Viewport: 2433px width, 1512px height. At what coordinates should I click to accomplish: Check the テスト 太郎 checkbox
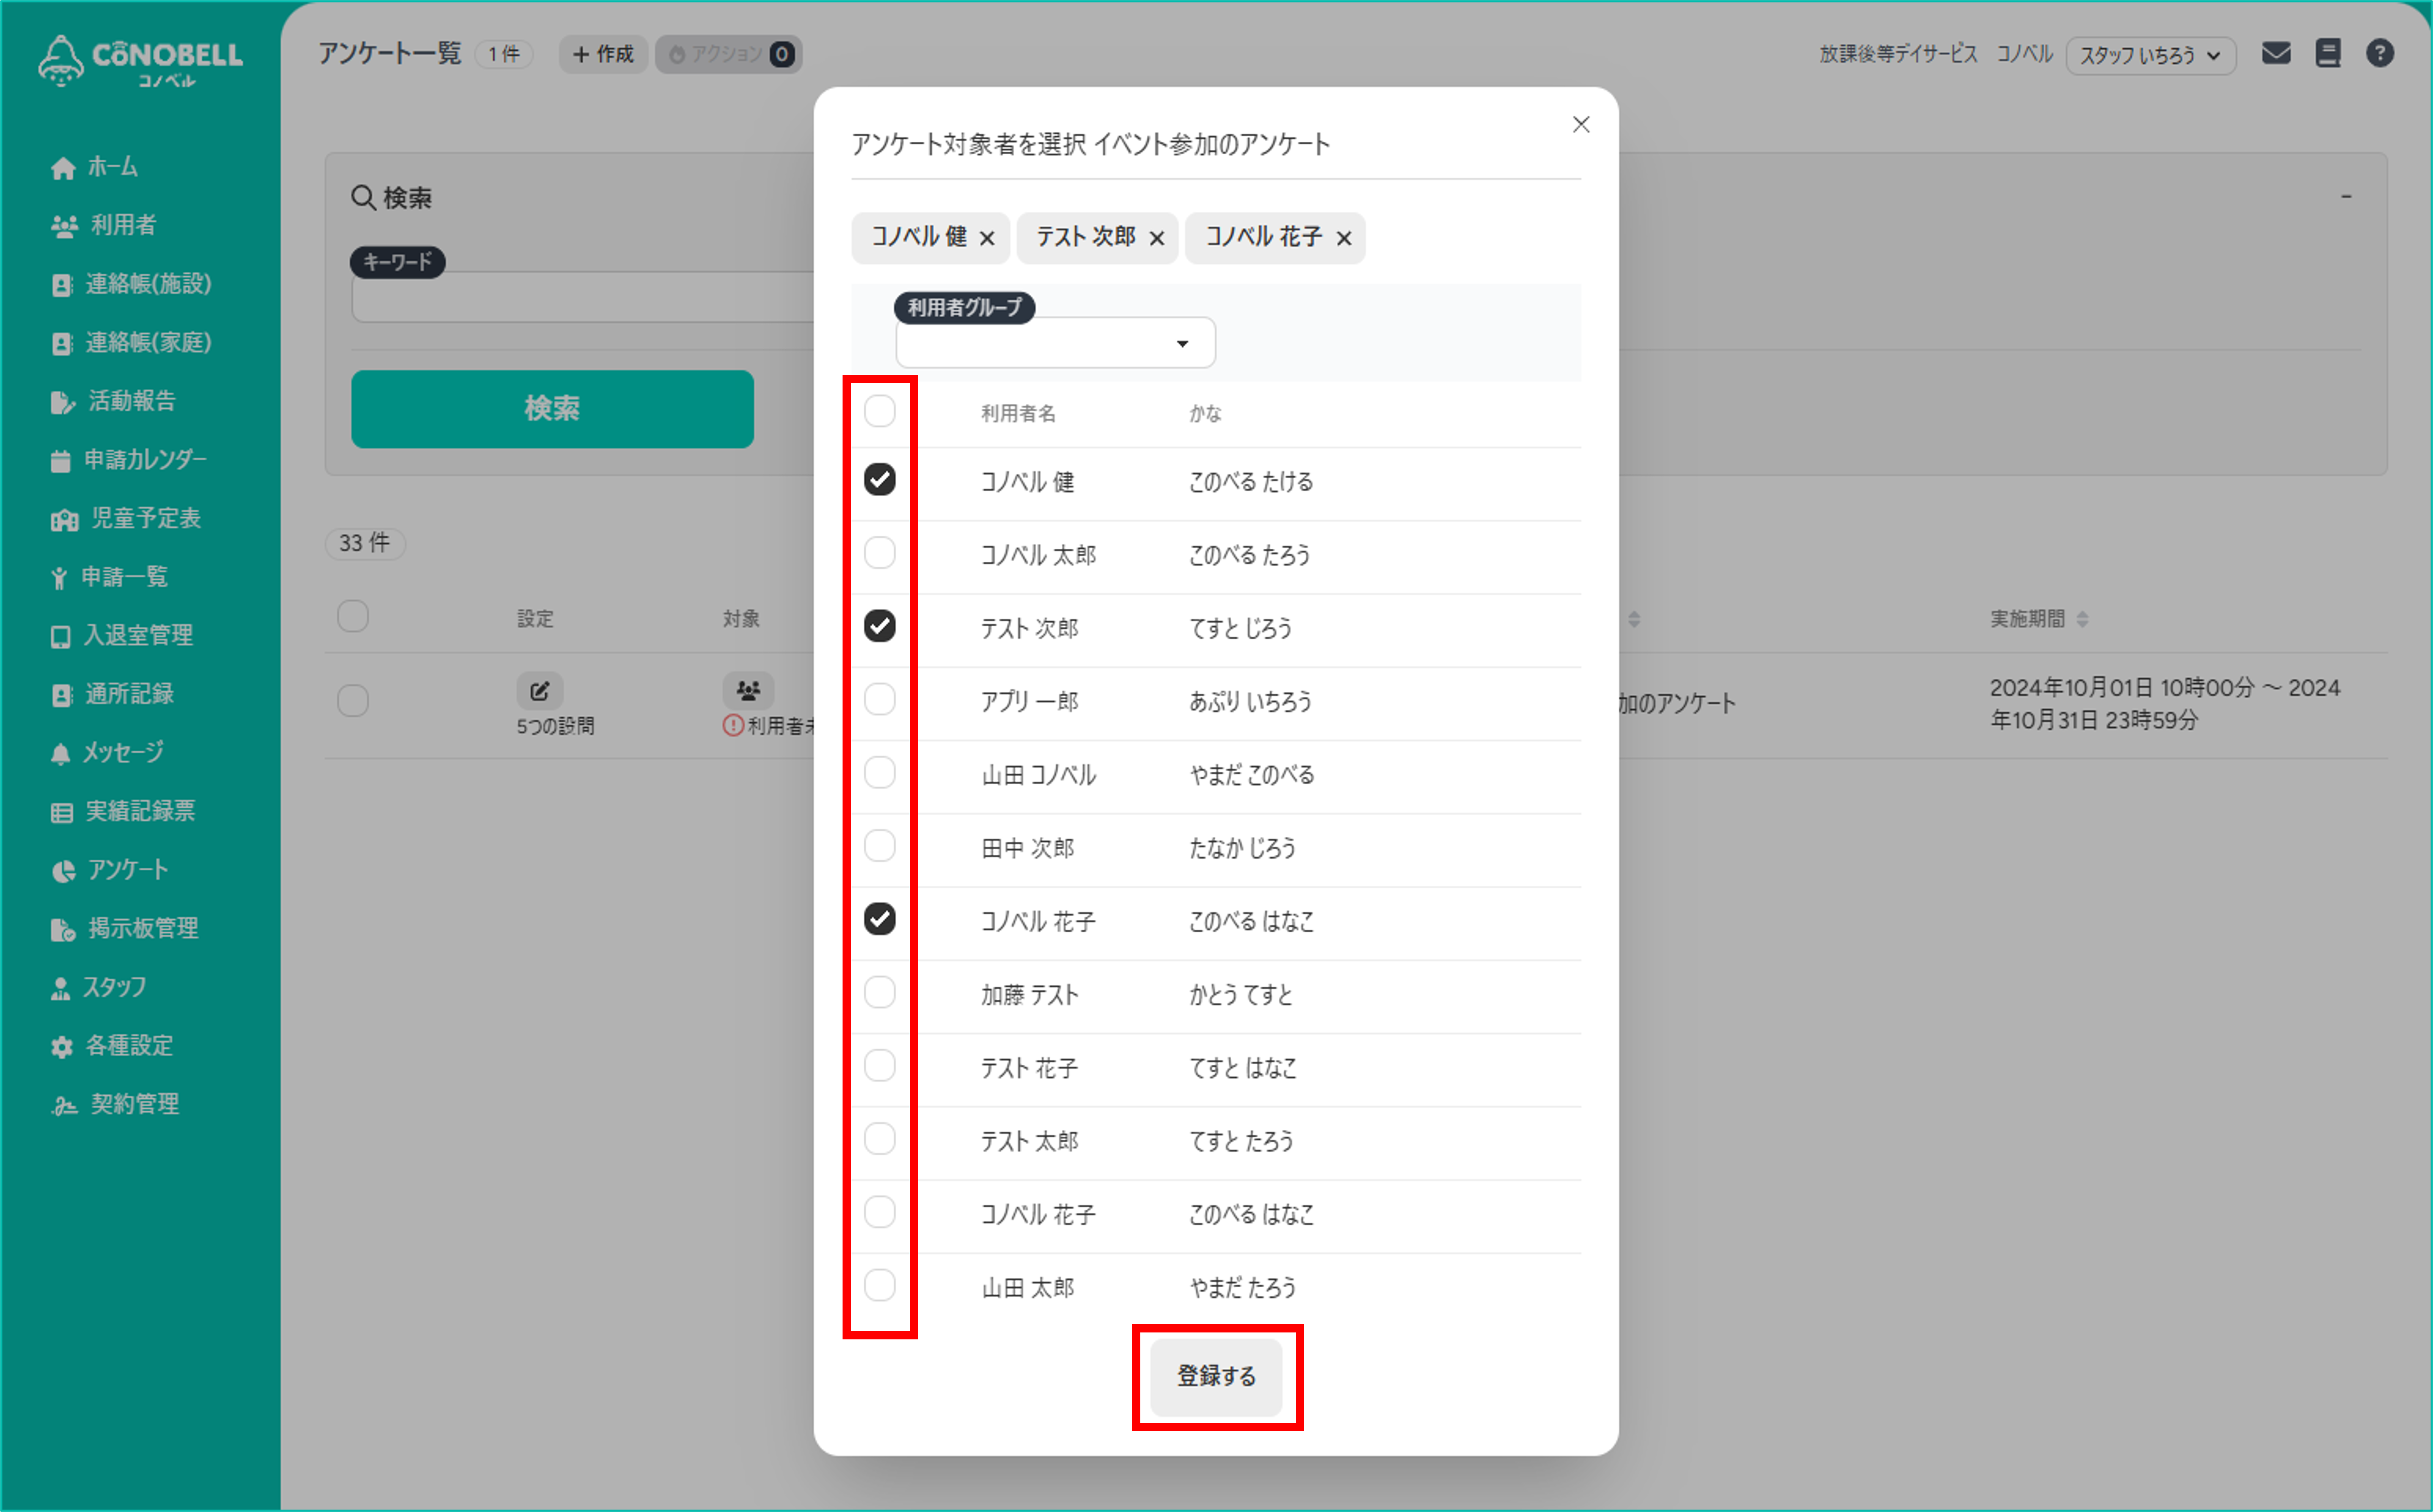click(880, 1139)
